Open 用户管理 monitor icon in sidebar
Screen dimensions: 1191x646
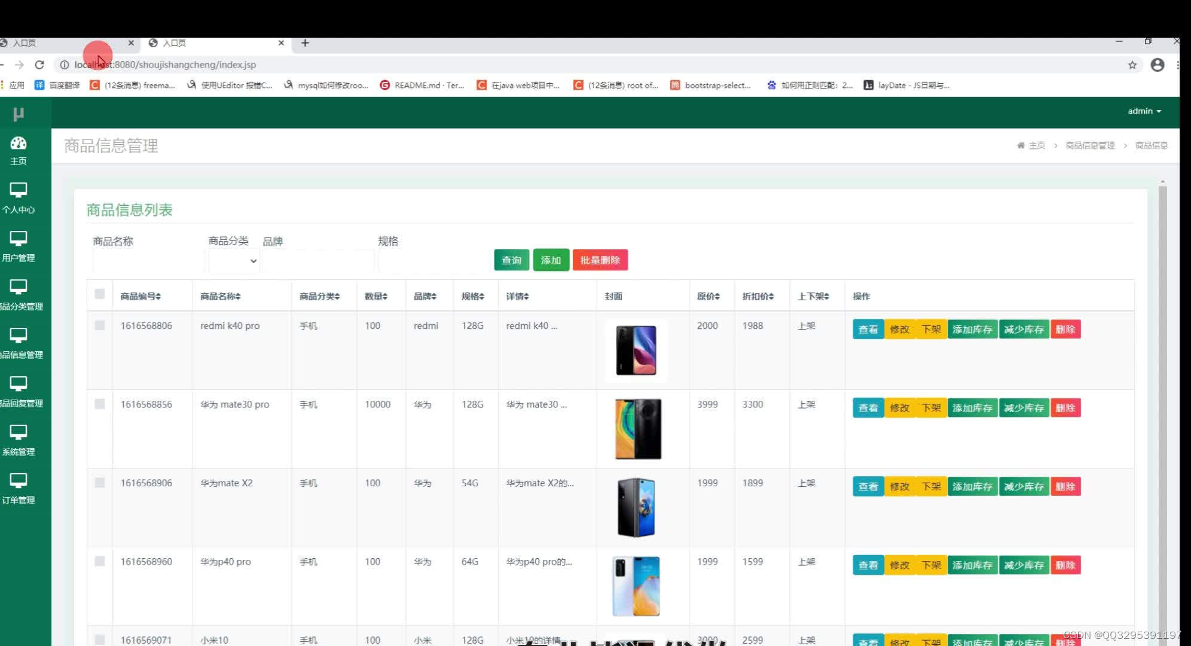pos(19,239)
